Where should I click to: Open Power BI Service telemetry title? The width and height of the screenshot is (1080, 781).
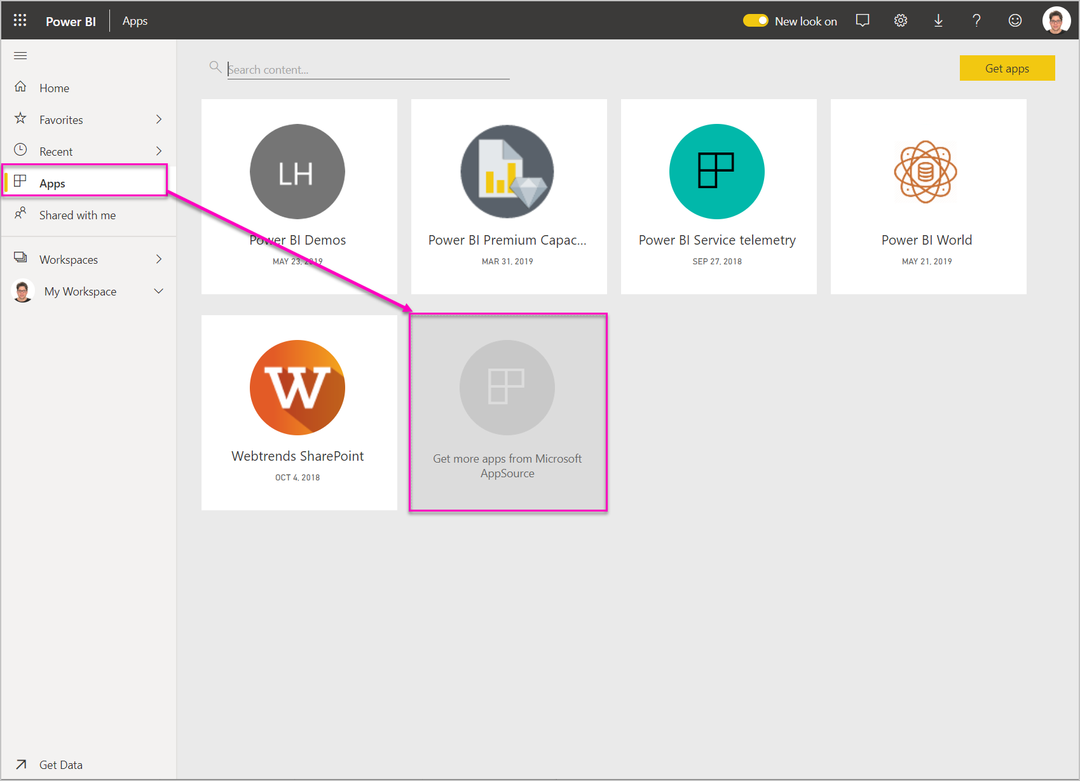click(x=717, y=240)
